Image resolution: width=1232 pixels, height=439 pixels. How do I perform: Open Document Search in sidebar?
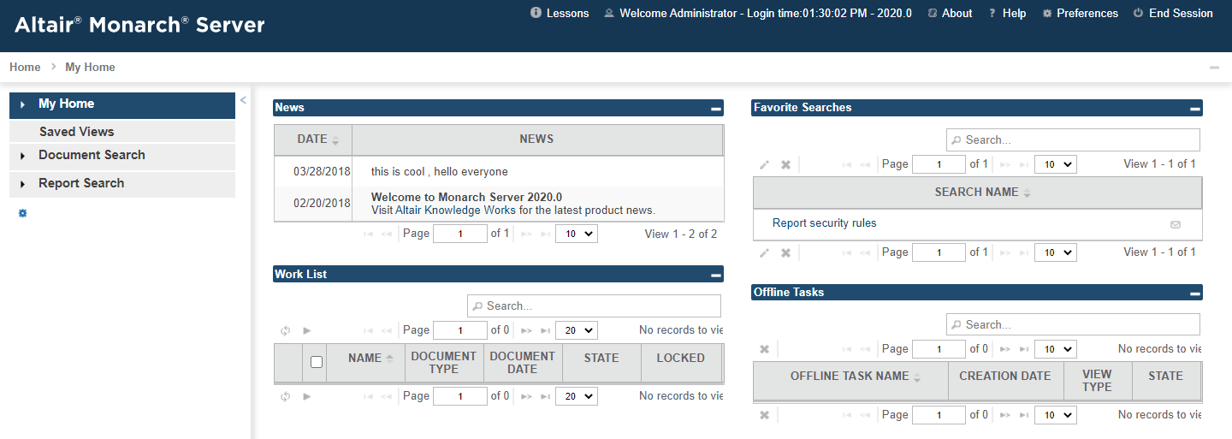122,156
